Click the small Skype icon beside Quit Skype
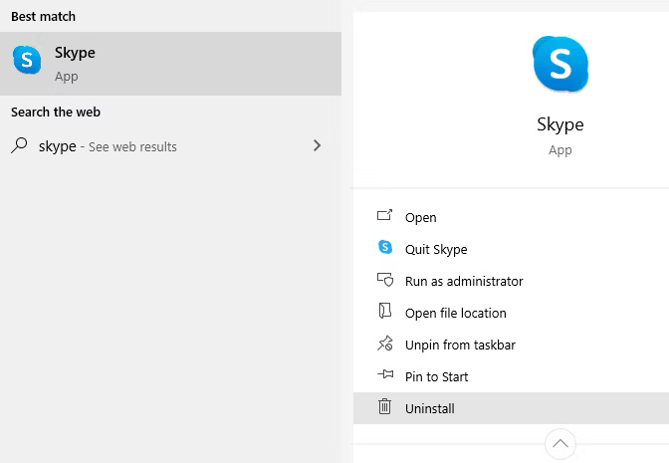Screen dimensions: 669x463 (385, 247)
